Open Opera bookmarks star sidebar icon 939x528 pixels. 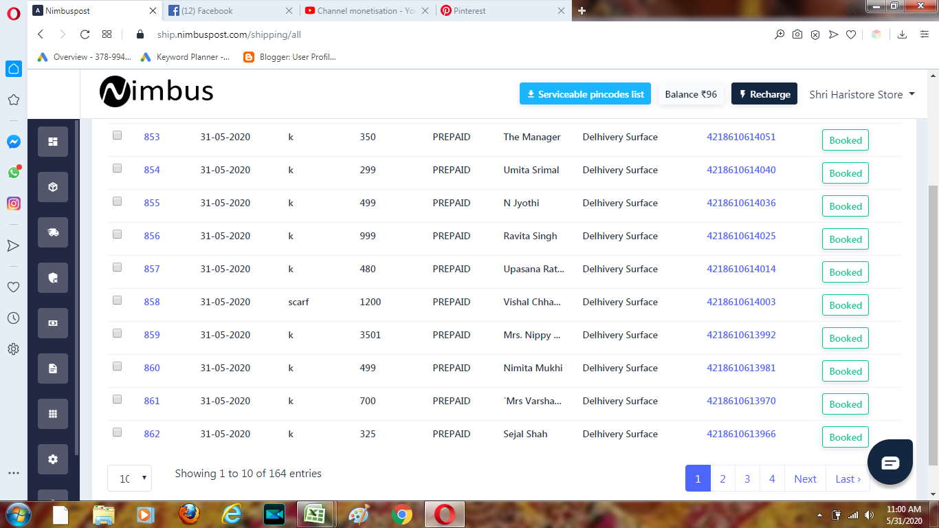pyautogui.click(x=13, y=100)
